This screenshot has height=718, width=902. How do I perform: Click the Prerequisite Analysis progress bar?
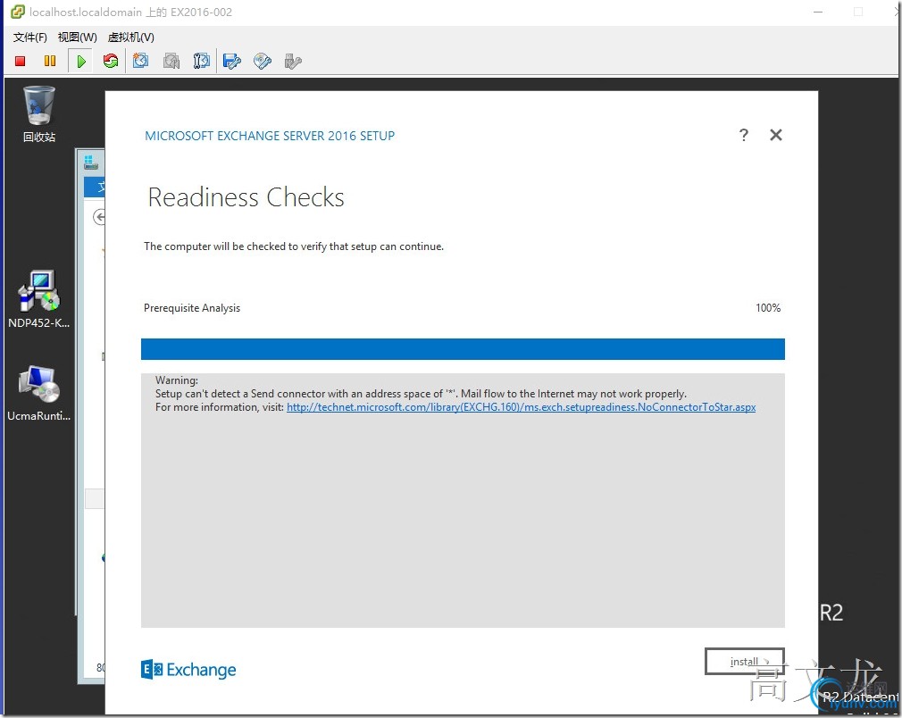click(x=464, y=349)
